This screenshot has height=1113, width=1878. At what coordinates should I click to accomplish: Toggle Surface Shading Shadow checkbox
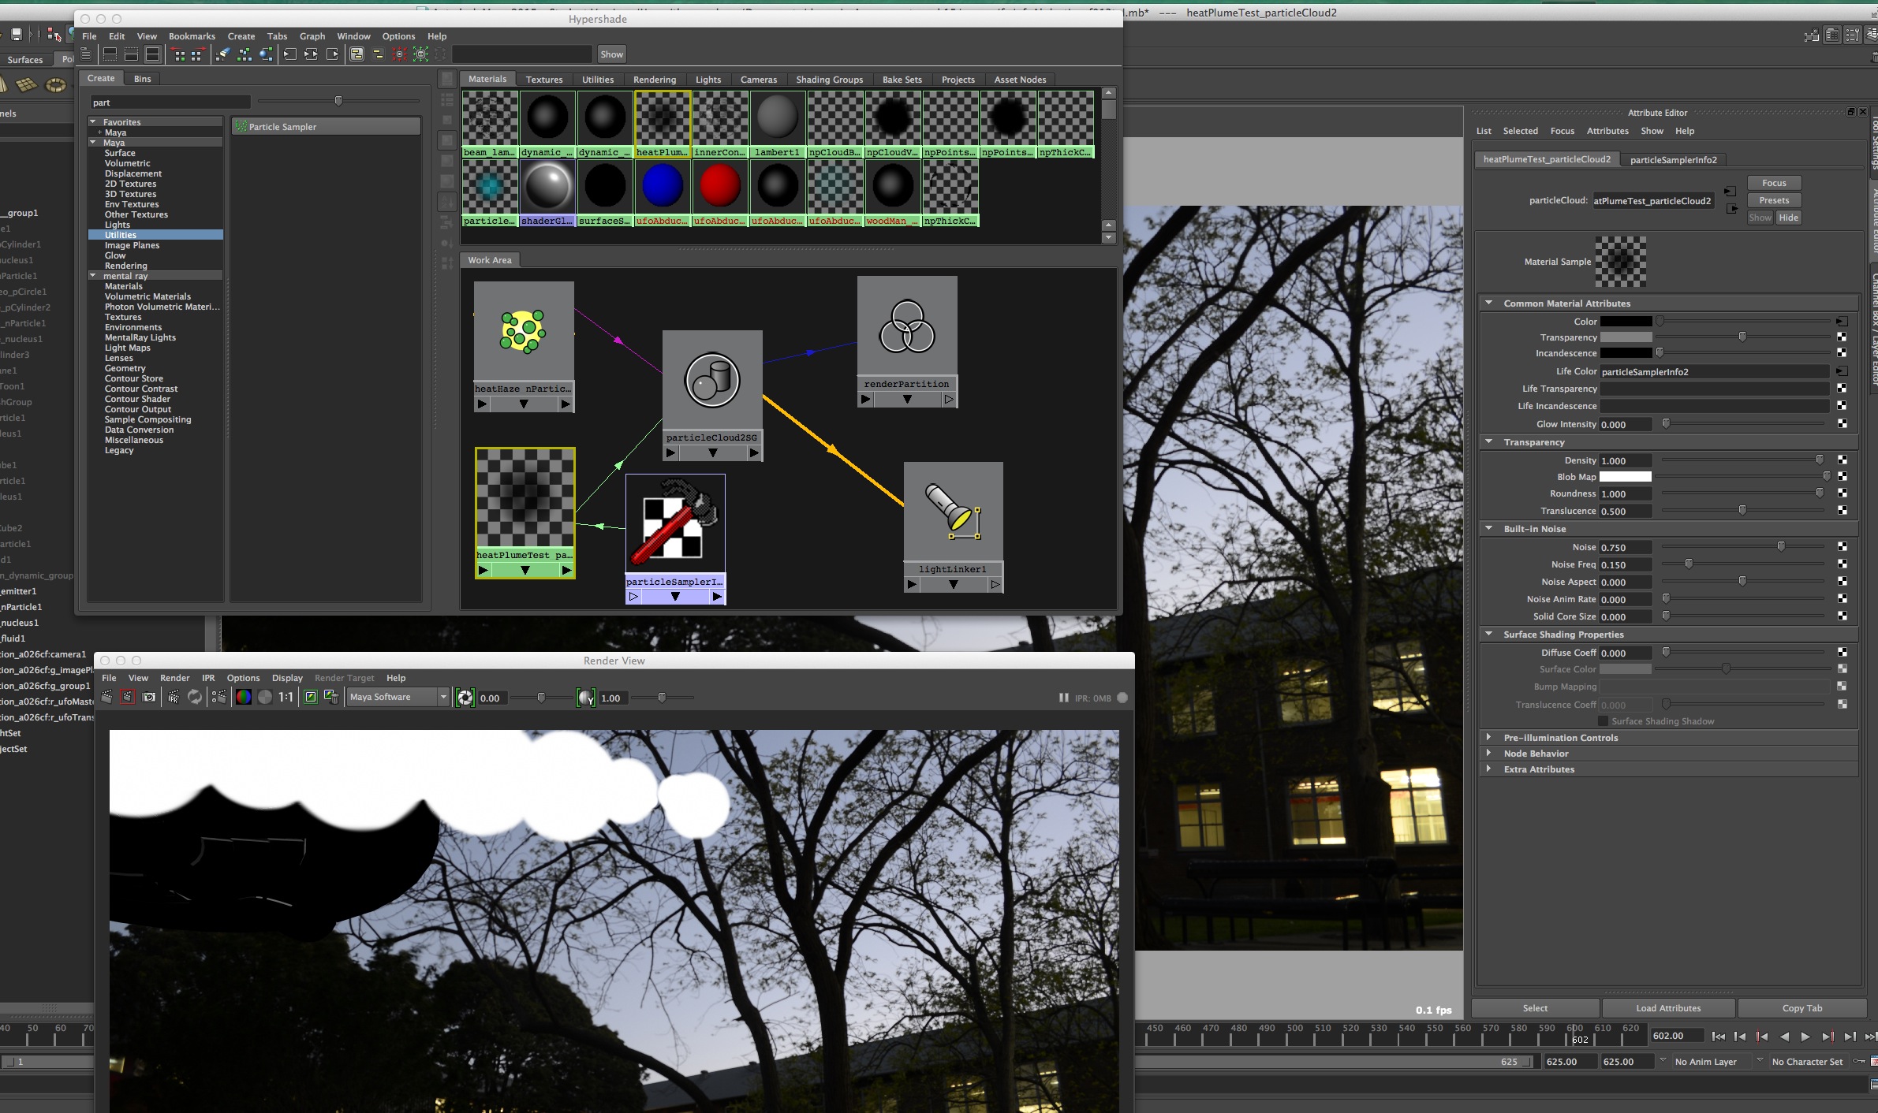[x=1602, y=721]
